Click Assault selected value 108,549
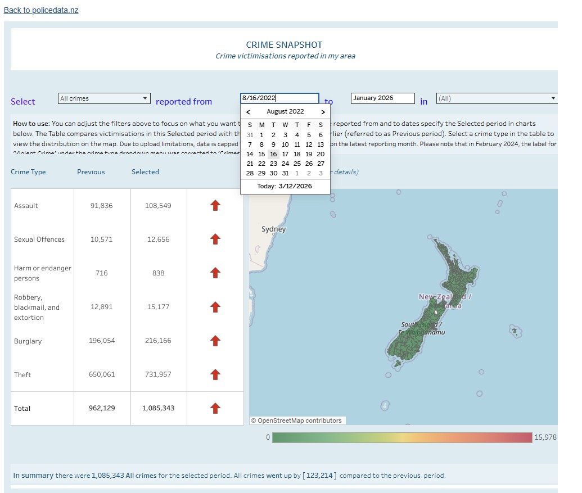Image resolution: width=582 pixels, height=493 pixels. point(158,206)
